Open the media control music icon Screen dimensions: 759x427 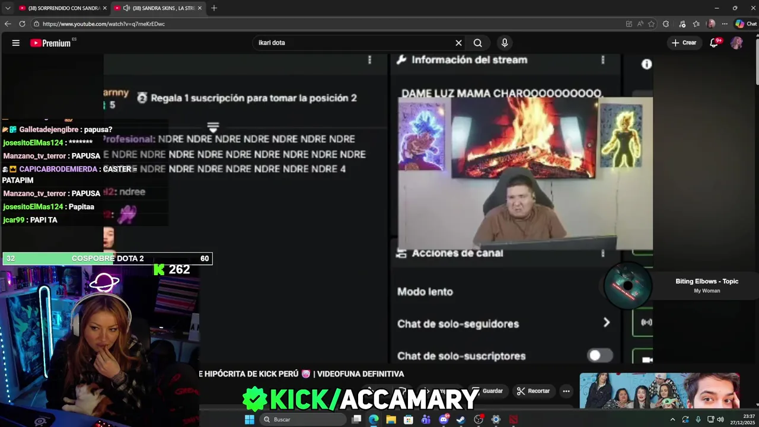[681, 24]
